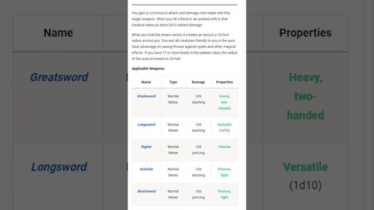
Task: Click the large blurred Longsword link on left
Action: pos(59,167)
